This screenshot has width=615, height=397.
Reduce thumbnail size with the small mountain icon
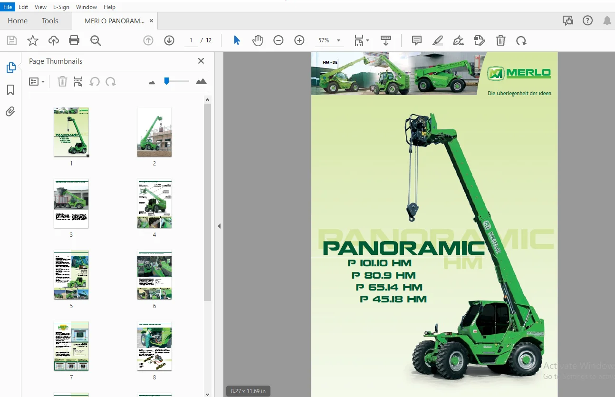[152, 82]
